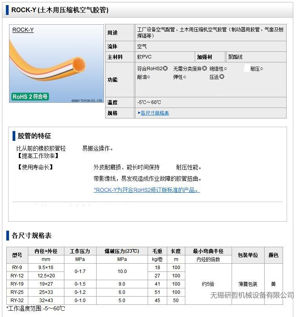Click the 0-1.5 working pressure cell

coord(80,284)
